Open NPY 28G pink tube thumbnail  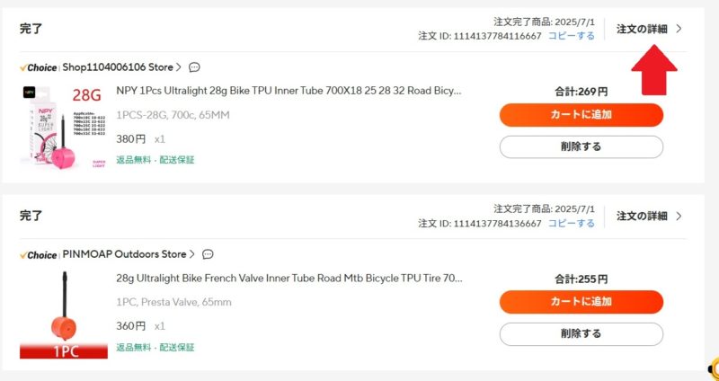coord(62,126)
